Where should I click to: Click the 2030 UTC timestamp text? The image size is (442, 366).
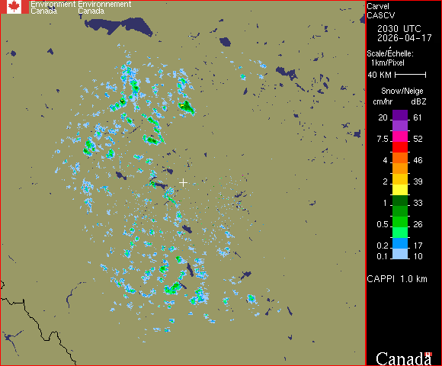pos(399,29)
